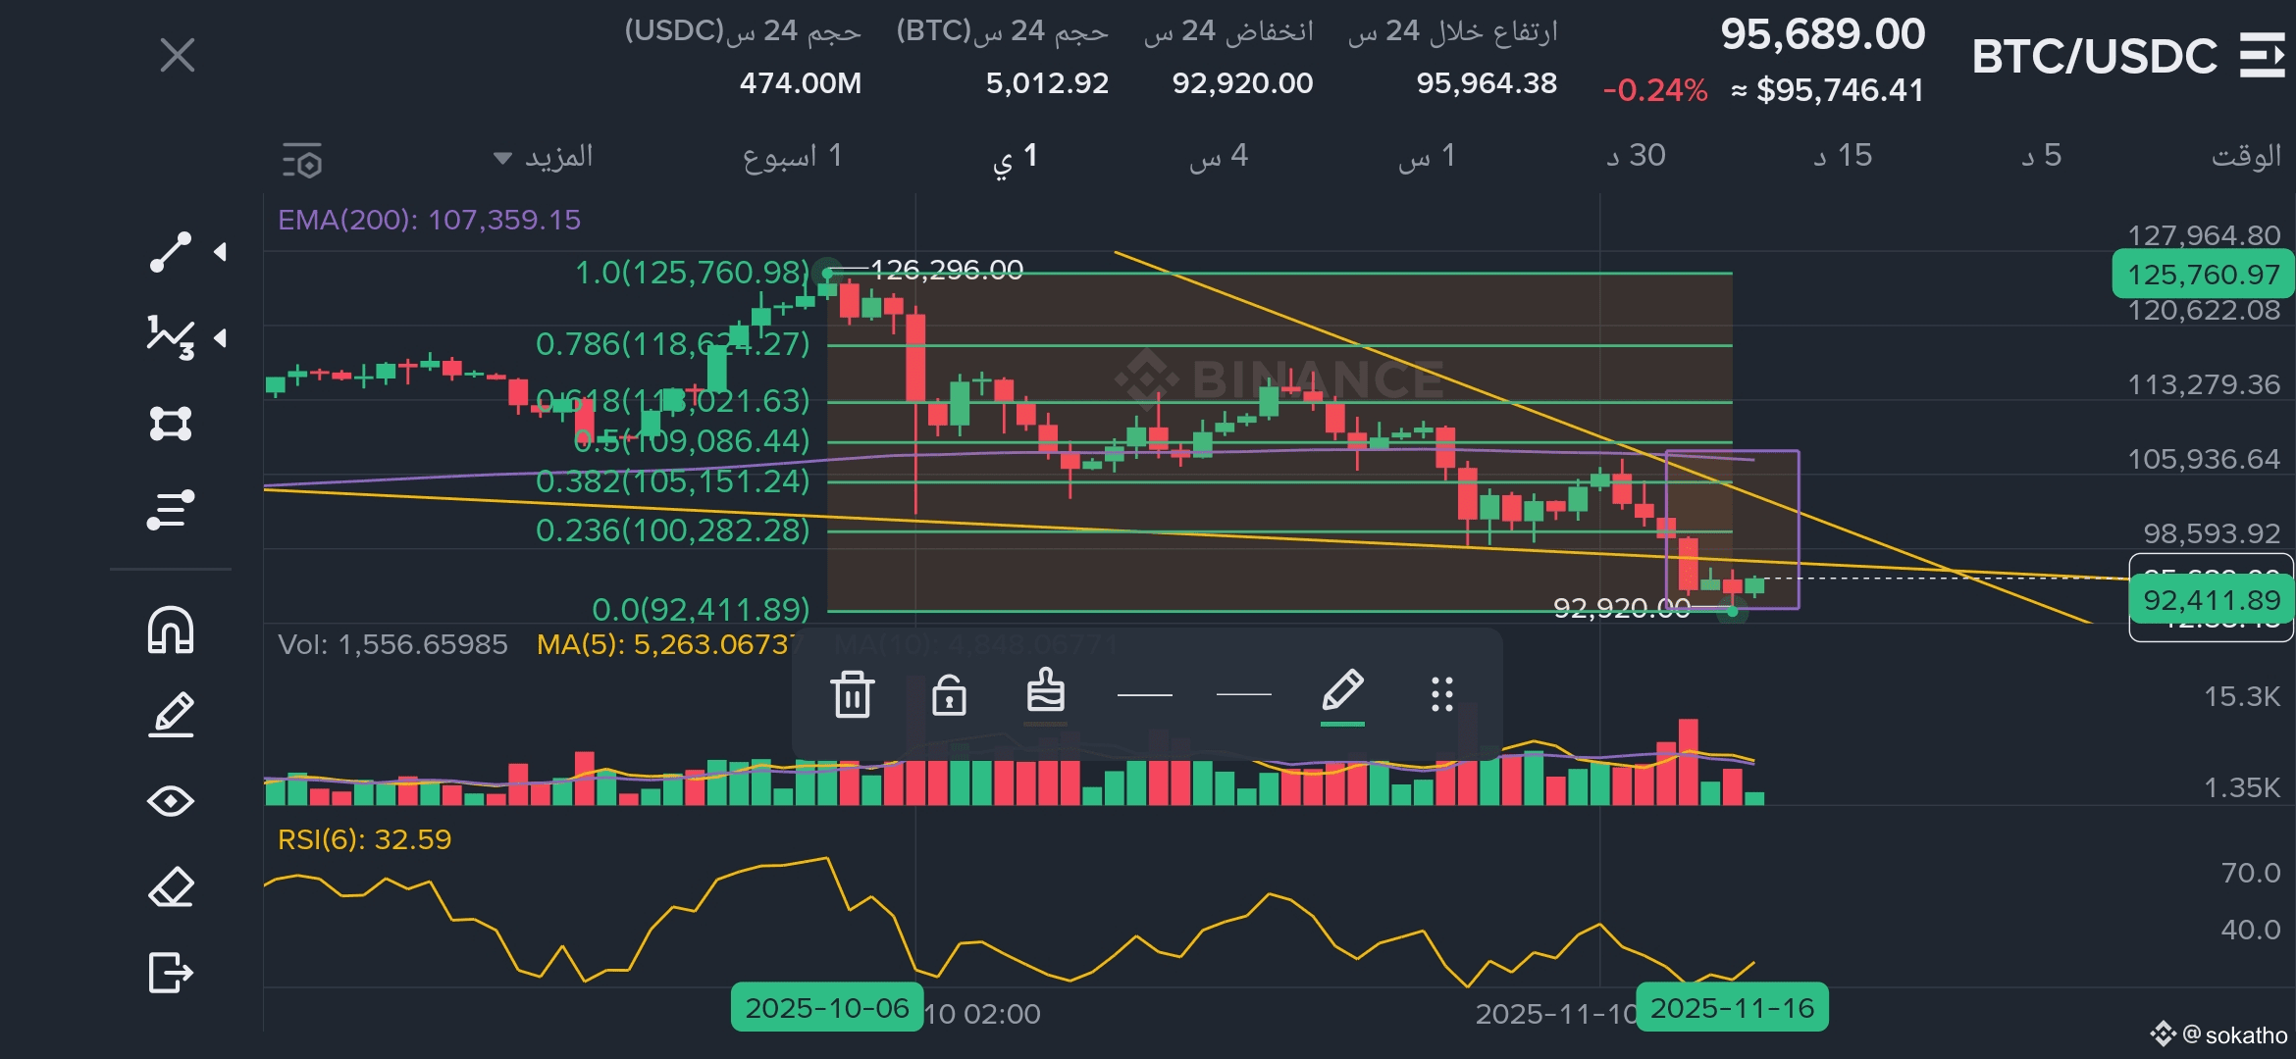Toggle magnet snap mode
The image size is (2296, 1059).
(x=170, y=630)
